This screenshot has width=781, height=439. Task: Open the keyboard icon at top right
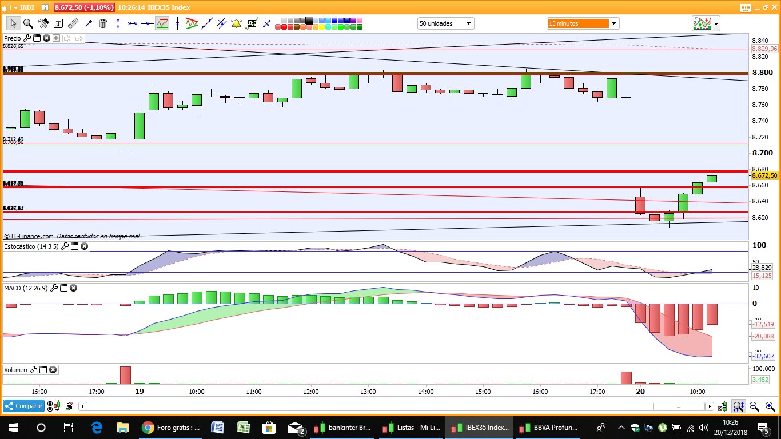(745, 7)
